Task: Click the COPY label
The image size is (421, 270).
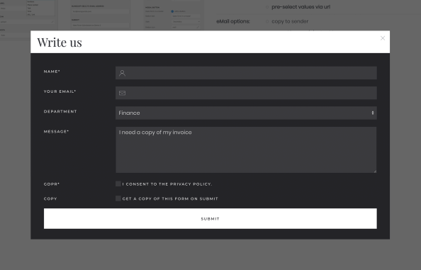Action: tap(50, 199)
